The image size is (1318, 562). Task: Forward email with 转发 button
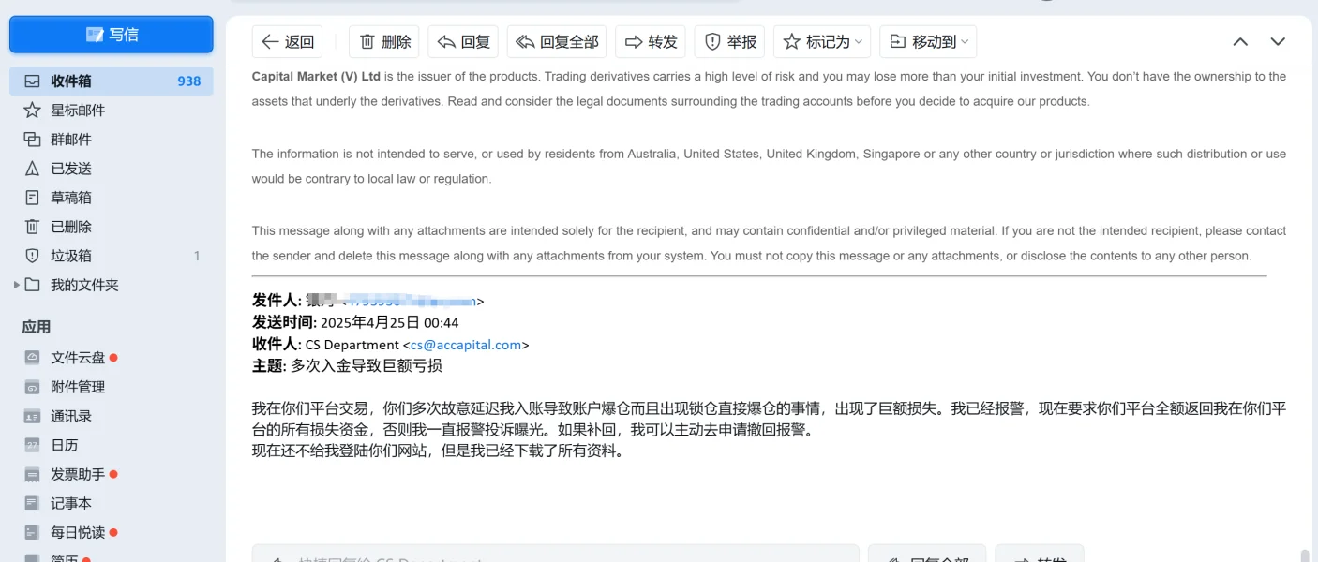pyautogui.click(x=651, y=41)
